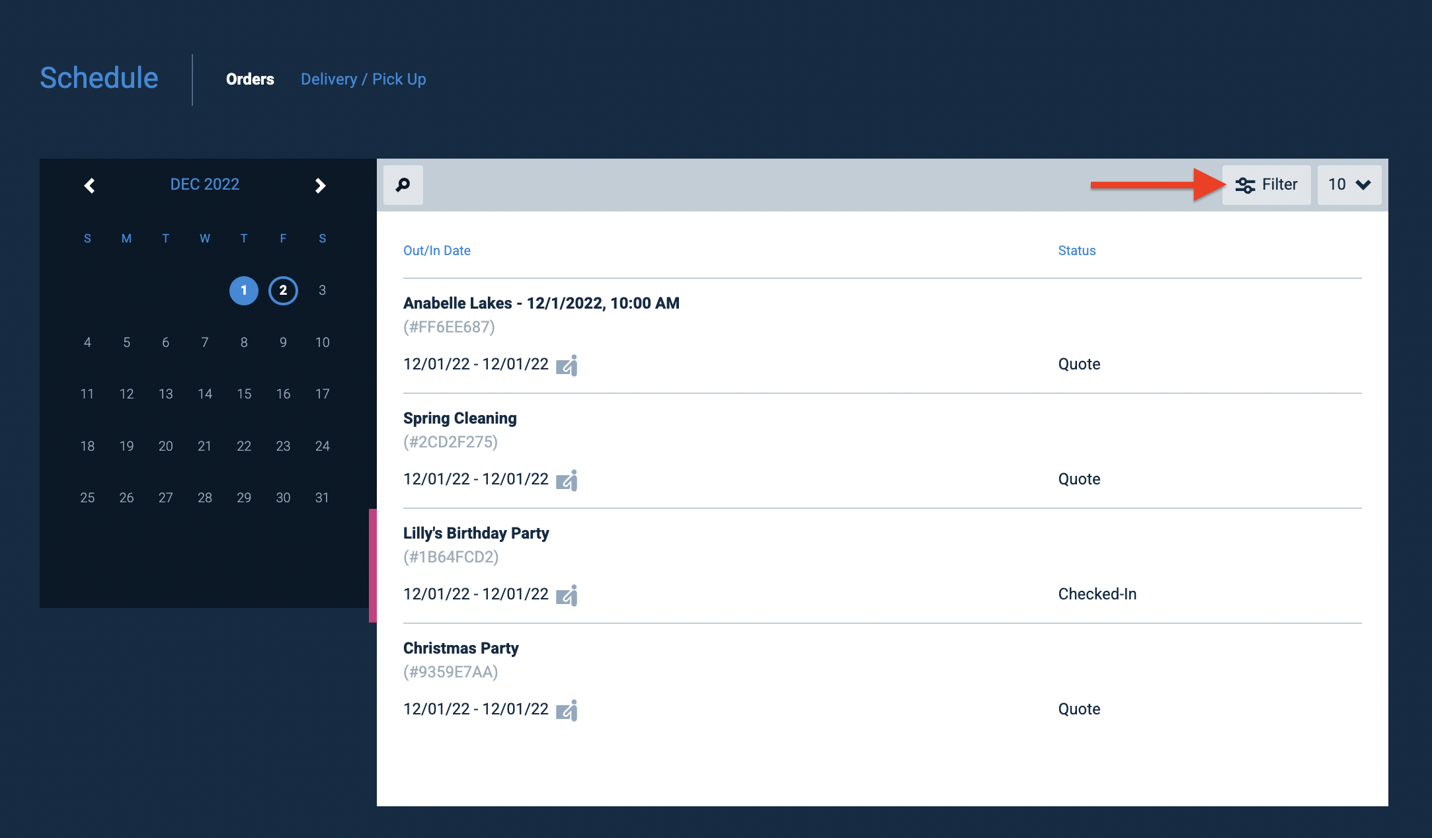Select December 5 on calendar
Image resolution: width=1432 pixels, height=838 pixels.
point(126,342)
